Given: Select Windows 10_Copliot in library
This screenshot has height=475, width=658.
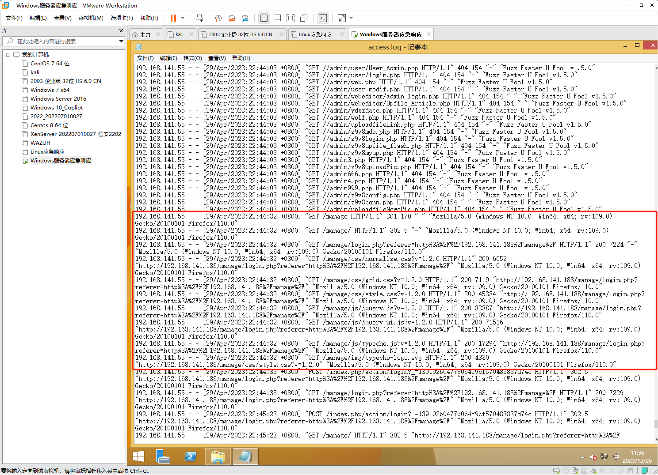Looking at the screenshot, I should [53, 108].
